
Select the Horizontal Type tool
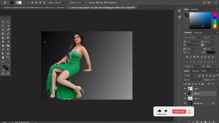(x=8, y=50)
